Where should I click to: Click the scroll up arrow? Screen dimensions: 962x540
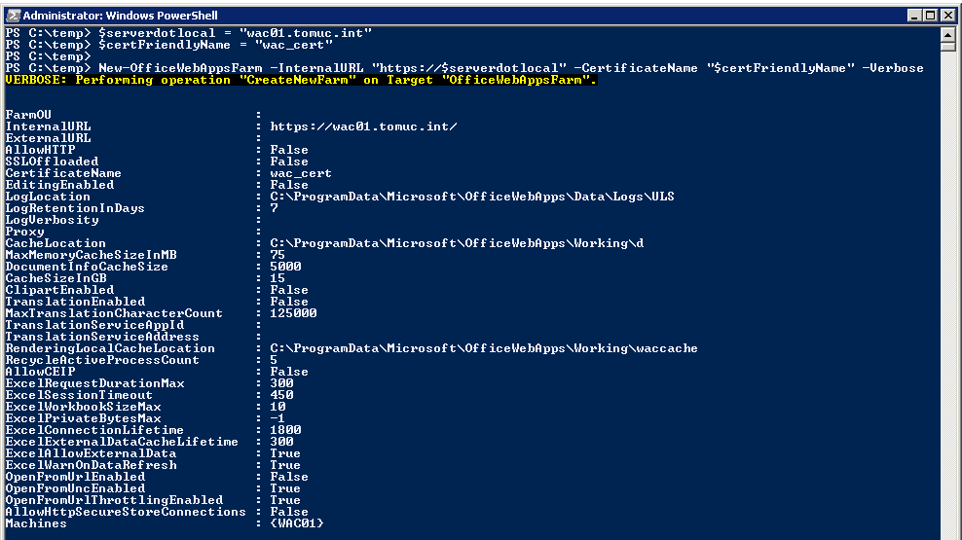[948, 34]
